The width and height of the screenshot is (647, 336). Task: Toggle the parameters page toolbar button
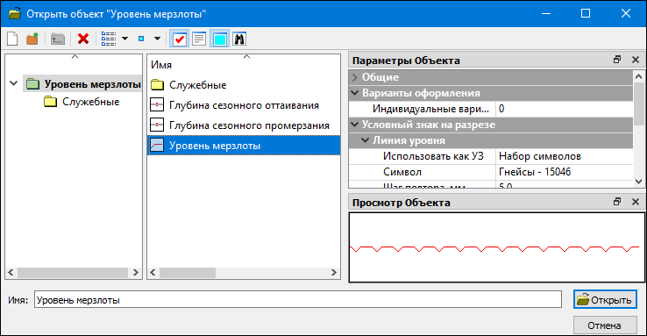click(x=199, y=39)
